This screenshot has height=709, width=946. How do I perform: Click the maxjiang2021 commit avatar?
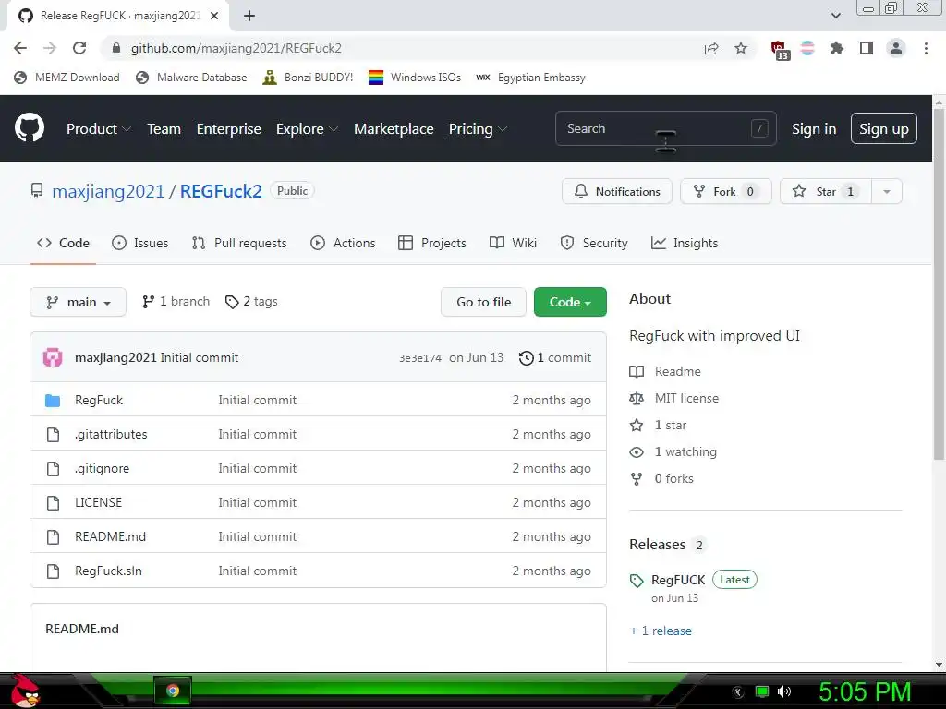pyautogui.click(x=53, y=357)
